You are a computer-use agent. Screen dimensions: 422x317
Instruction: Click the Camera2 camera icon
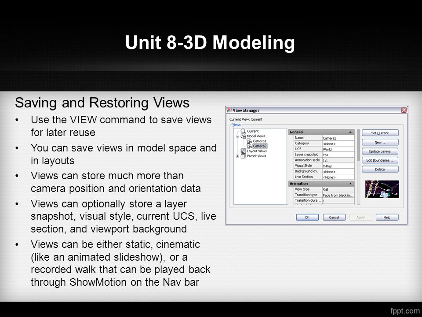(x=249, y=146)
